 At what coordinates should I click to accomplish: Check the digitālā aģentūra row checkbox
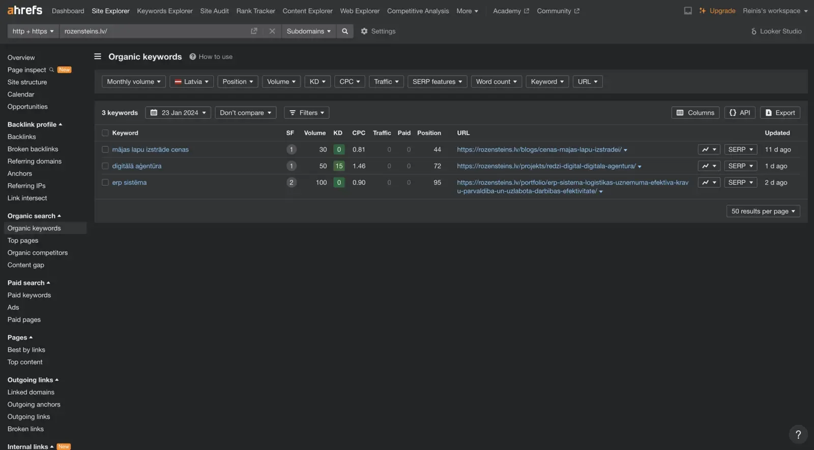tap(105, 166)
